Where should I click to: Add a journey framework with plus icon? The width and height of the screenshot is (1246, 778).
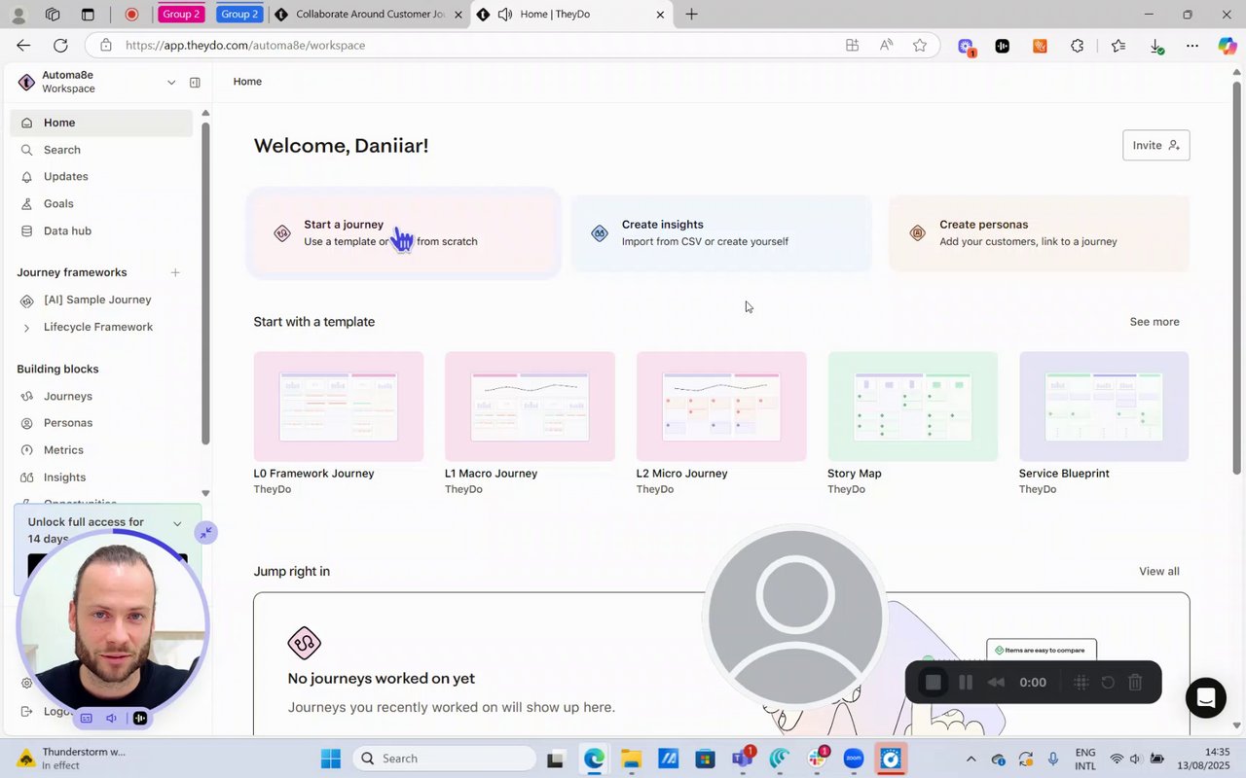tap(175, 272)
